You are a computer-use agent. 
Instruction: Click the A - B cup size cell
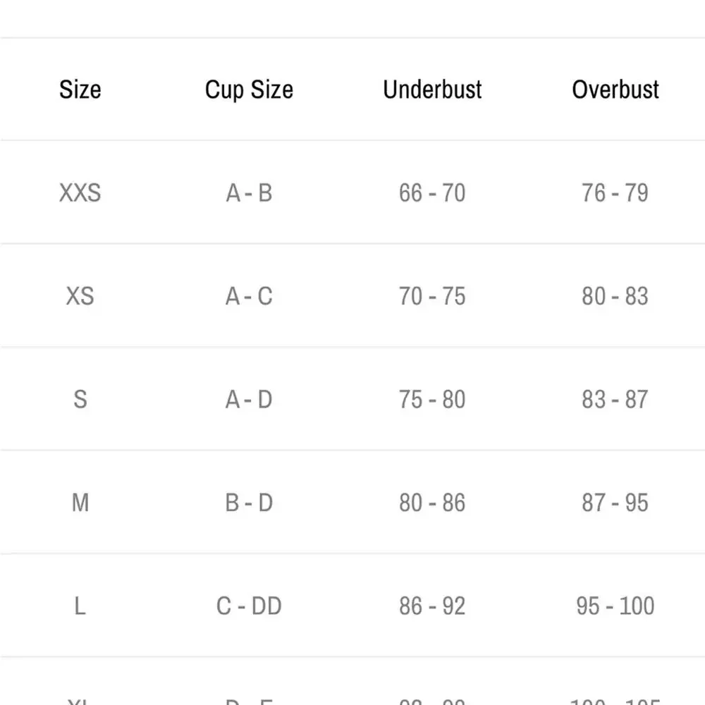pos(249,193)
